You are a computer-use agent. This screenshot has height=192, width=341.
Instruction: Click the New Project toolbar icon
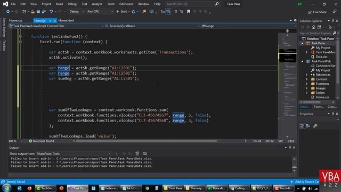24,12
